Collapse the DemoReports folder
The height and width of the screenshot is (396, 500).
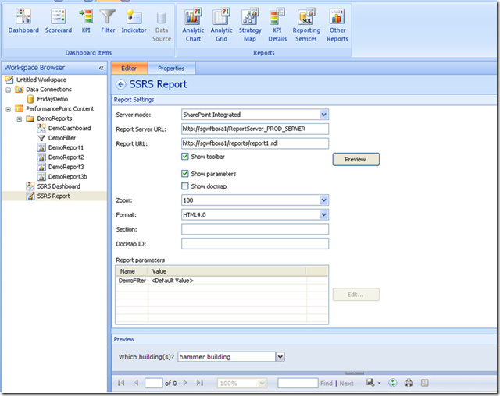tap(20, 119)
